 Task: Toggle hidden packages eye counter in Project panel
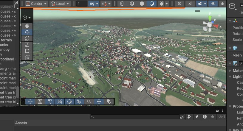coord(222,117)
